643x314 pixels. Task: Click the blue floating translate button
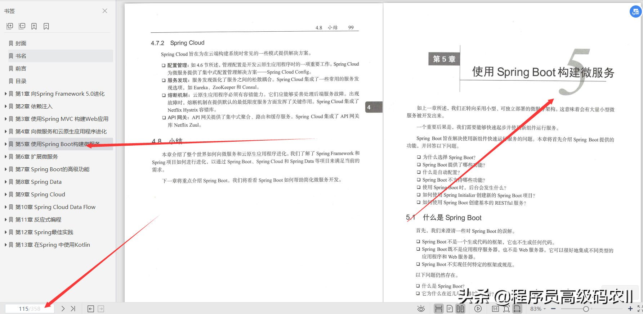pyautogui.click(x=635, y=12)
